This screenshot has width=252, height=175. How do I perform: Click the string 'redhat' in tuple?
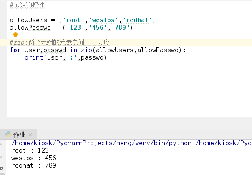(x=137, y=20)
